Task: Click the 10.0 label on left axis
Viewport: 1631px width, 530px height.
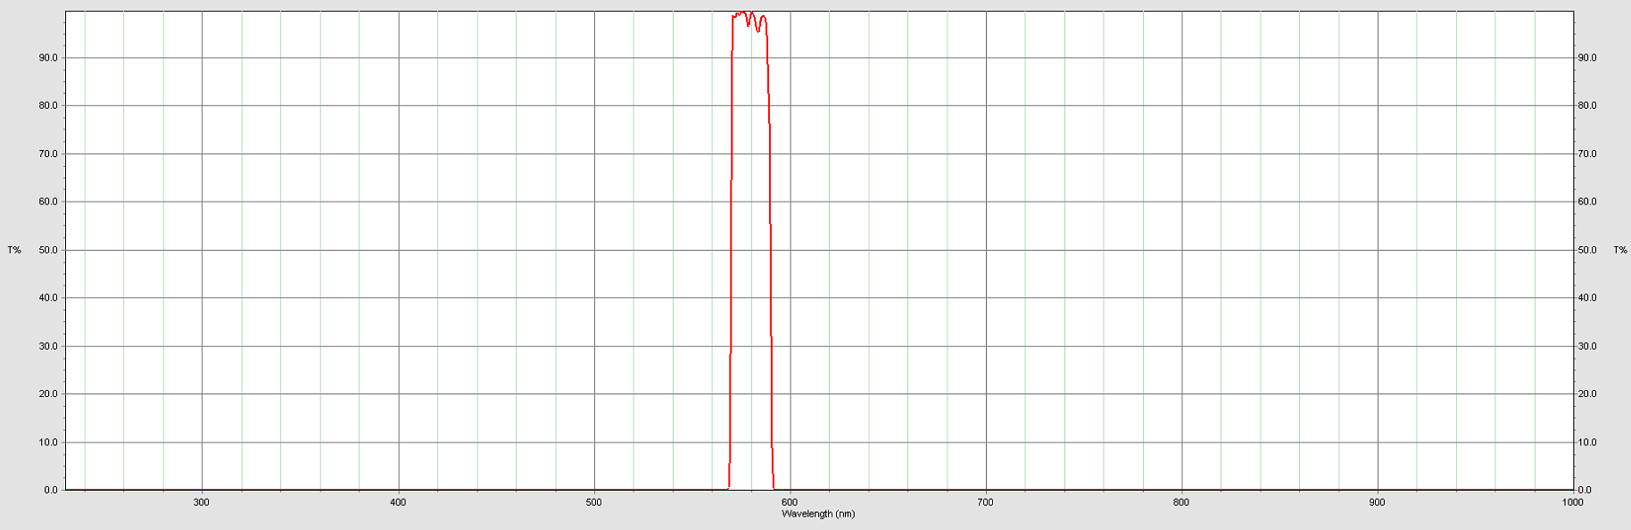Action: tap(48, 443)
